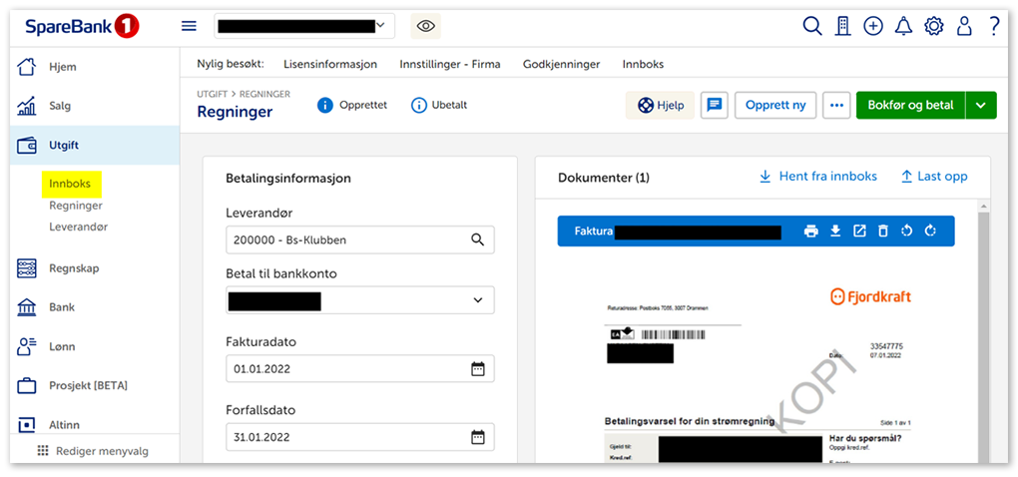Open the Betal til bankkonto dropdown
This screenshot has width=1018, height=477.
coord(360,300)
